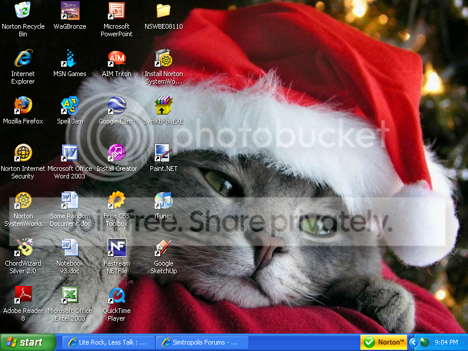Select the Notebook v3.doc file
The image size is (468, 351).
click(x=70, y=247)
